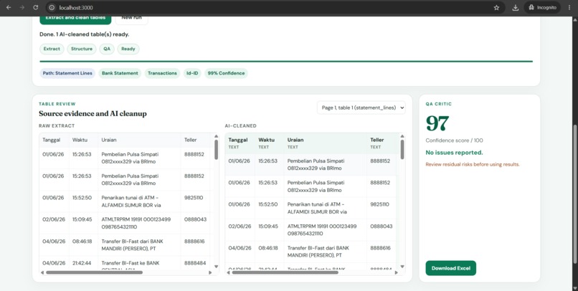This screenshot has width=578, height=291.
Task: Select AI-cleaned teller 9825110
Action: click(379, 204)
